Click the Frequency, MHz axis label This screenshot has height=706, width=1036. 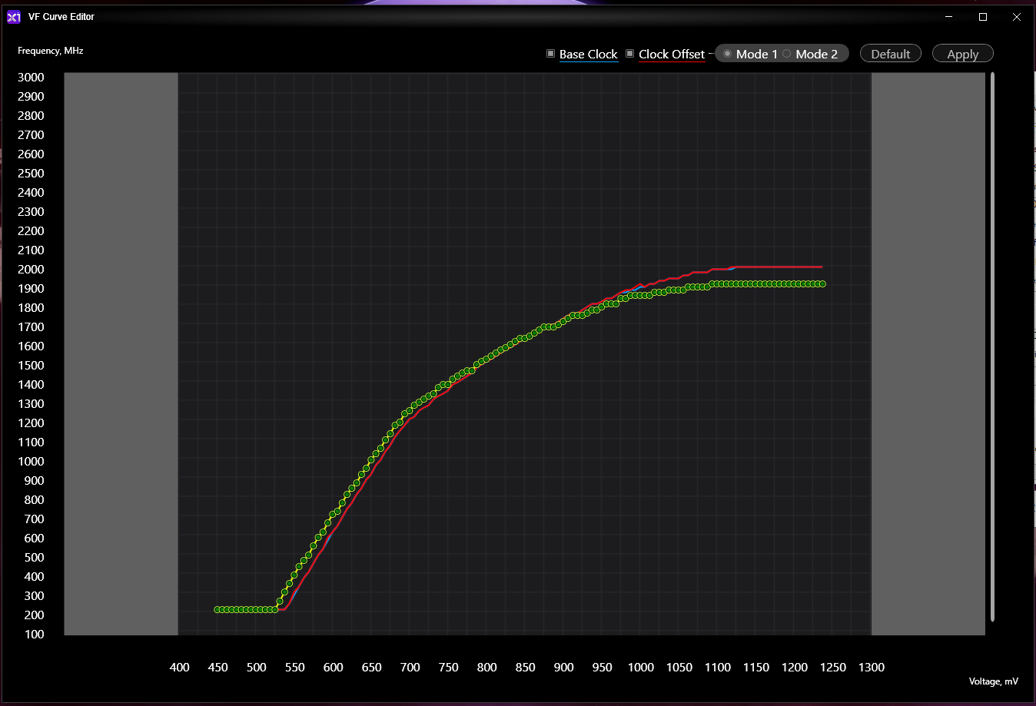pyautogui.click(x=49, y=51)
